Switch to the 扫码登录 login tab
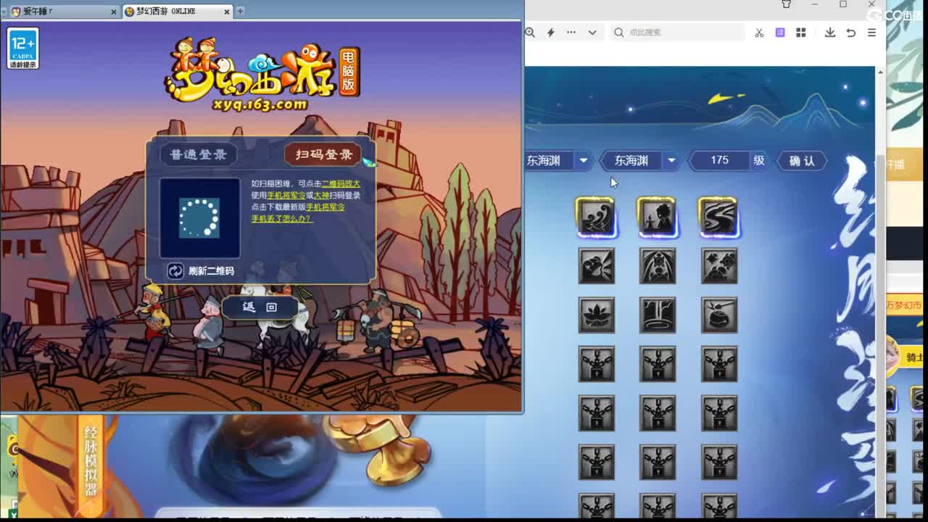 323,154
